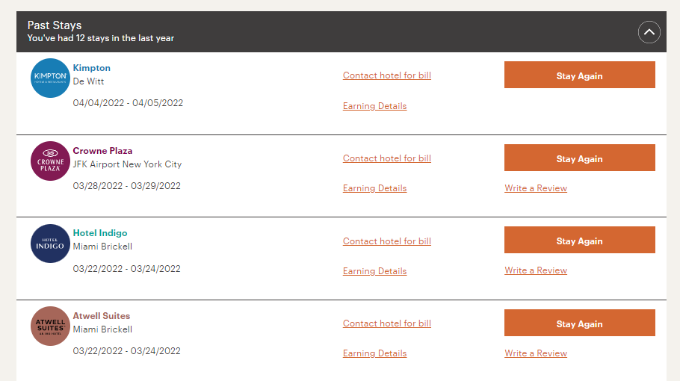Click Stay Again for Kimpton De Witt
This screenshot has height=381, width=680.
coord(579,75)
